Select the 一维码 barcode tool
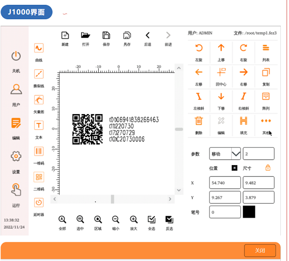289x261 pixels. tap(39, 151)
